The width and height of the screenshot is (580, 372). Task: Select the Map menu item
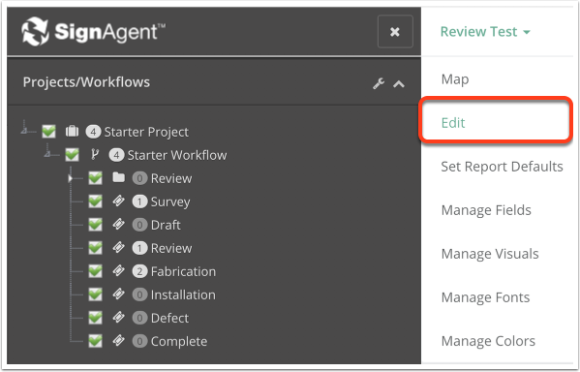click(x=455, y=79)
